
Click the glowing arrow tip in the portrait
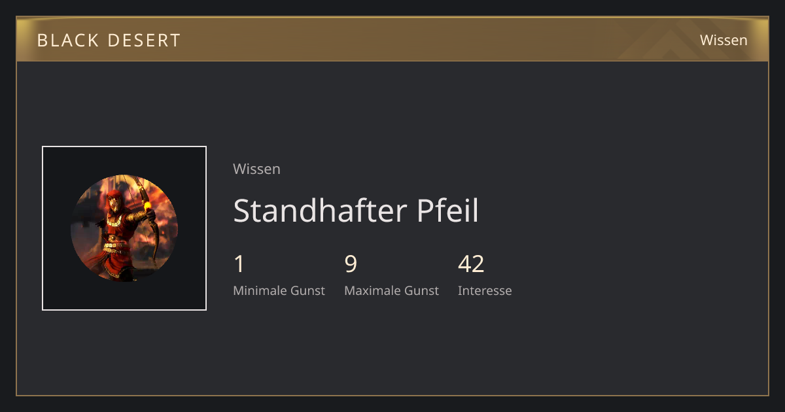point(148,207)
